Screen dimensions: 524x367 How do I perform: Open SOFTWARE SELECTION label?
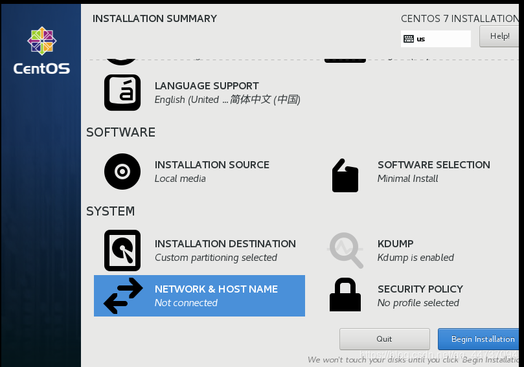434,164
